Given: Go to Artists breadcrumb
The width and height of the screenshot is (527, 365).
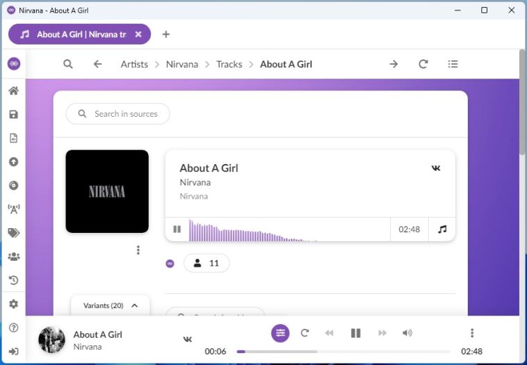Looking at the screenshot, I should click(x=134, y=64).
